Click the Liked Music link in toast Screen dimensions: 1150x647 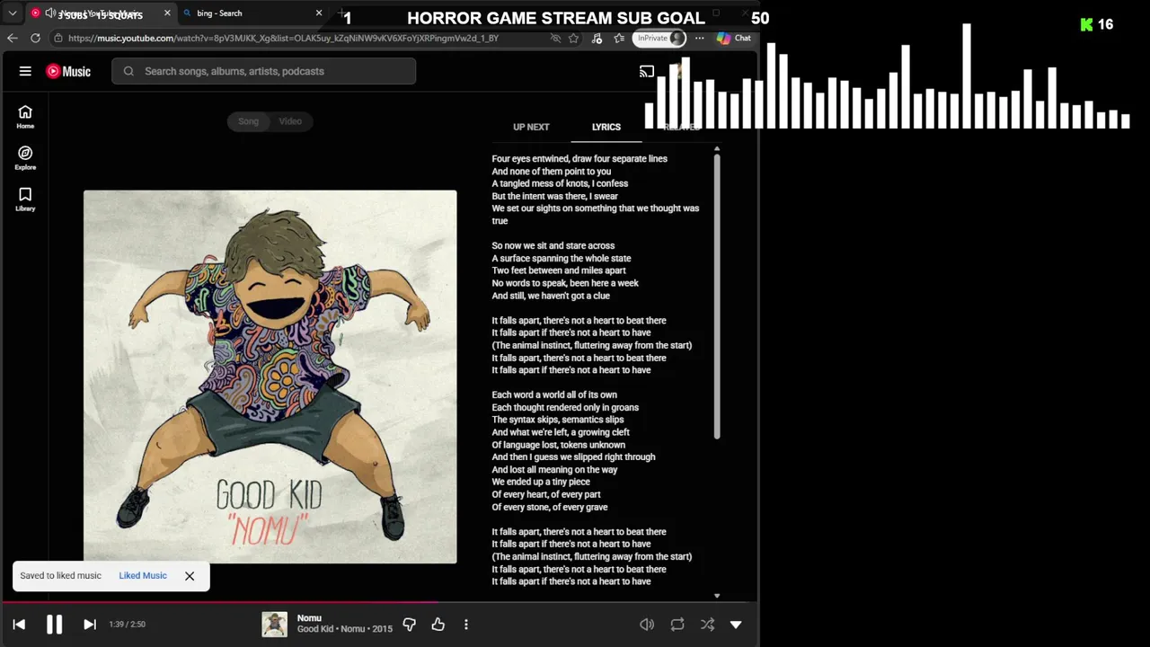[x=143, y=576]
